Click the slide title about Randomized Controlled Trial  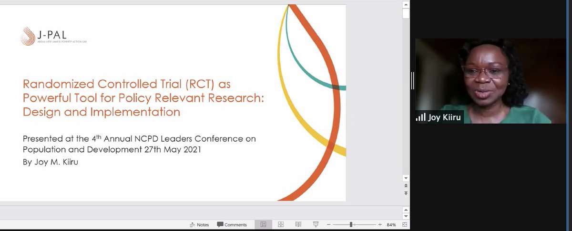point(143,98)
